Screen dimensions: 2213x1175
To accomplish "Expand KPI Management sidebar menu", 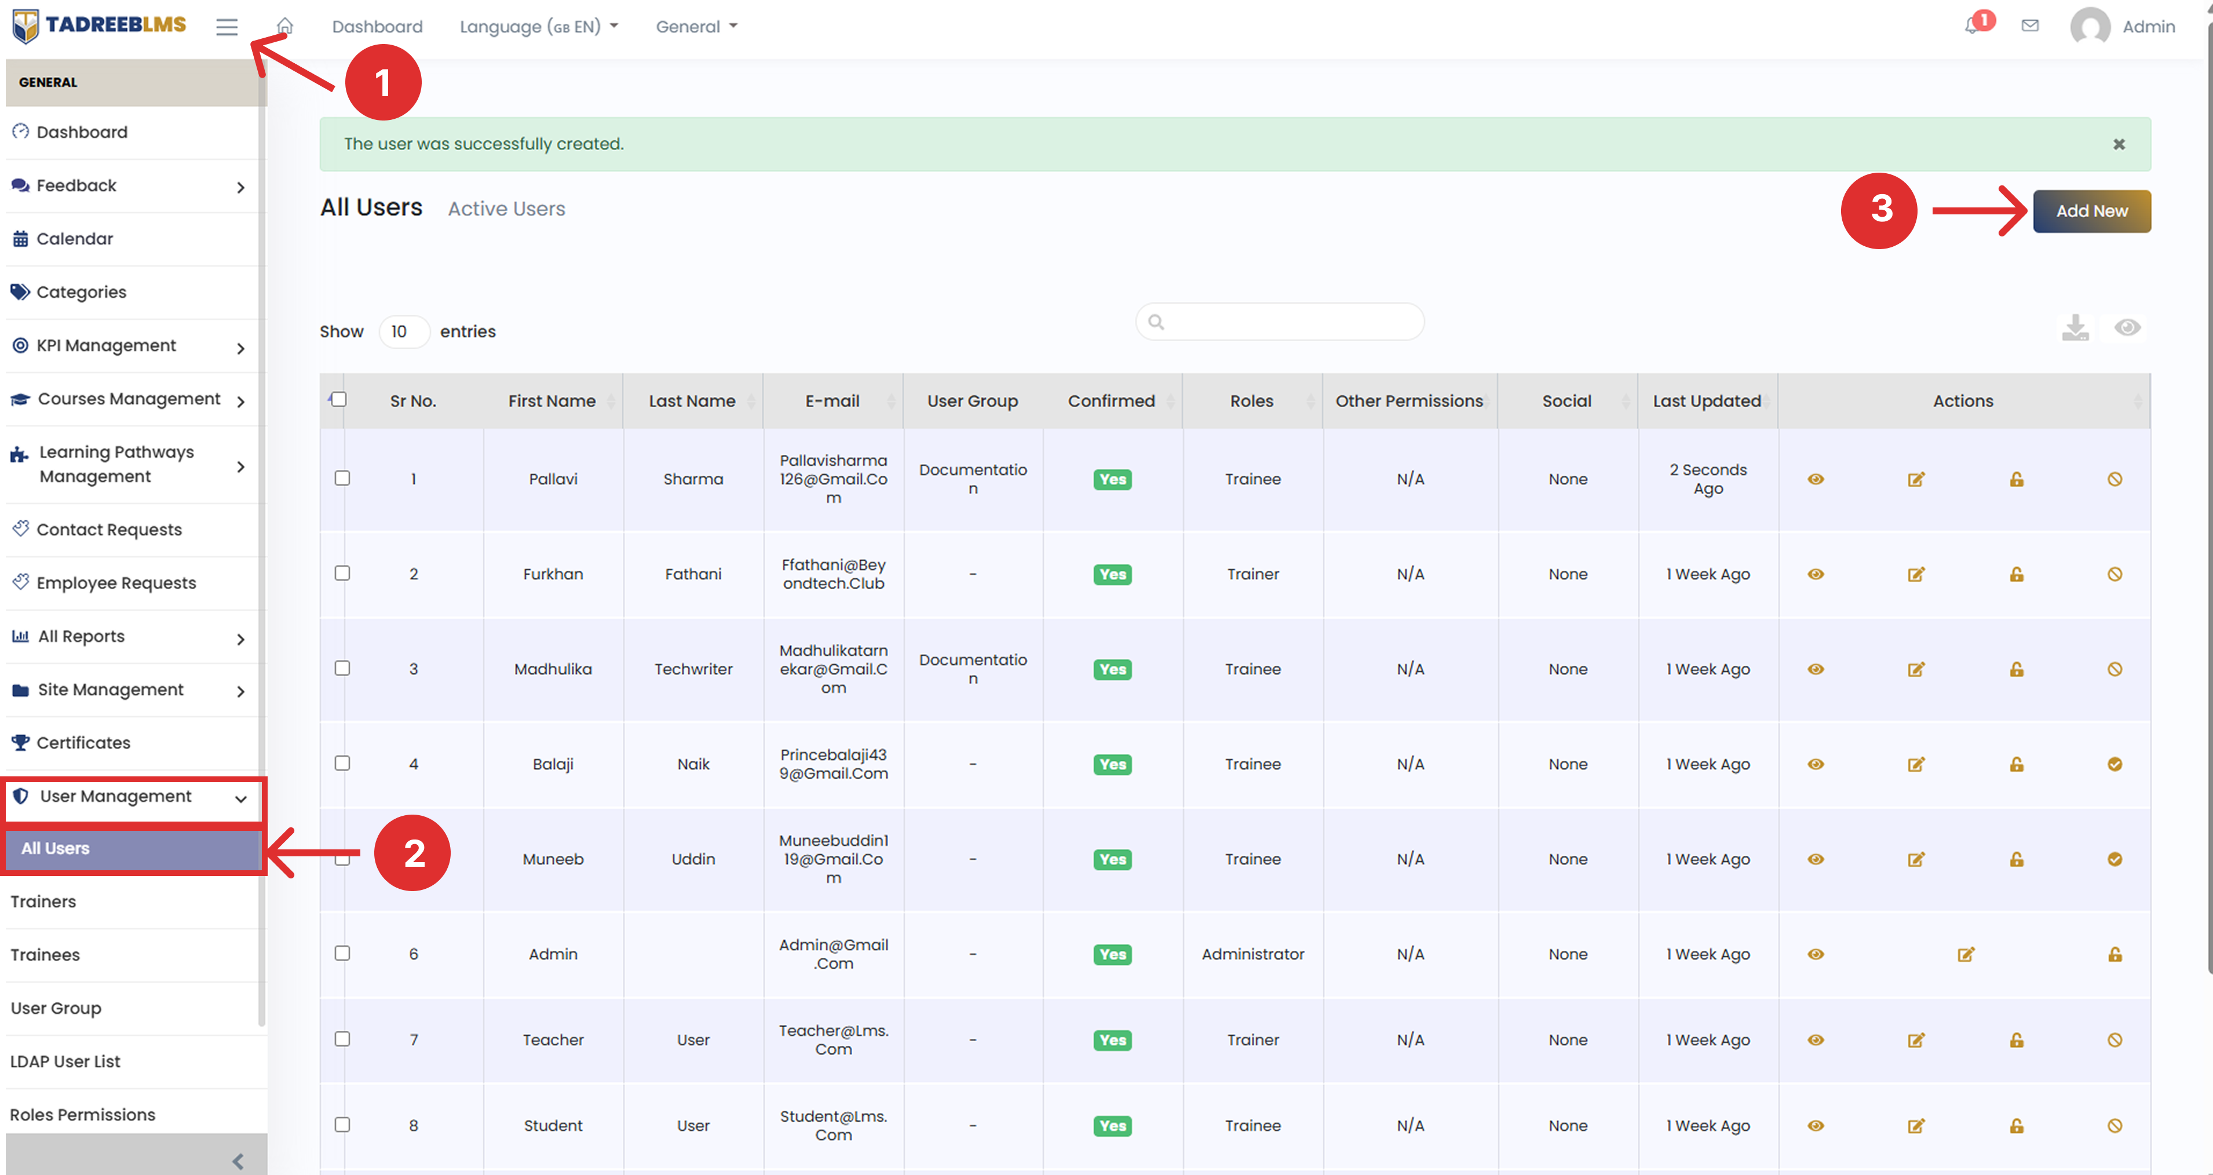I will click(x=132, y=345).
